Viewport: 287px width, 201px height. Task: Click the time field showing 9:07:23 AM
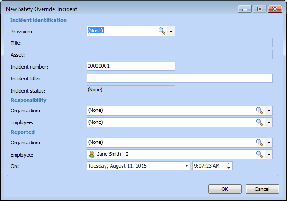click(208, 166)
